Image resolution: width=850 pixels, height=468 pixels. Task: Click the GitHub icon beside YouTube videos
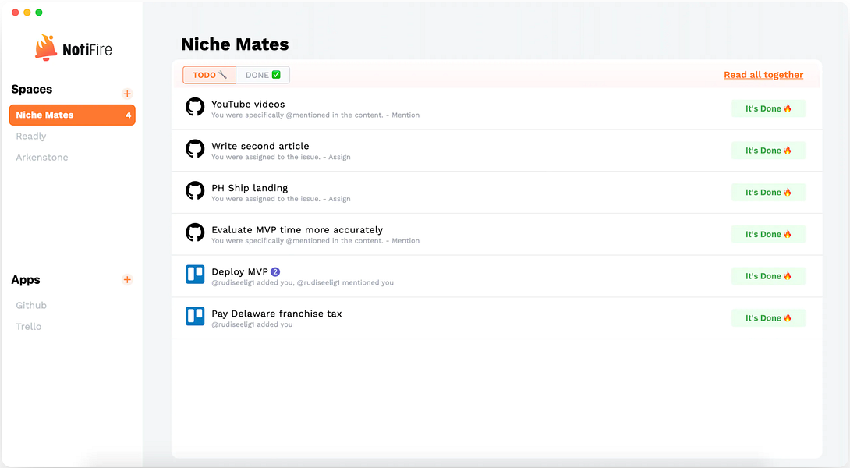[x=194, y=107]
